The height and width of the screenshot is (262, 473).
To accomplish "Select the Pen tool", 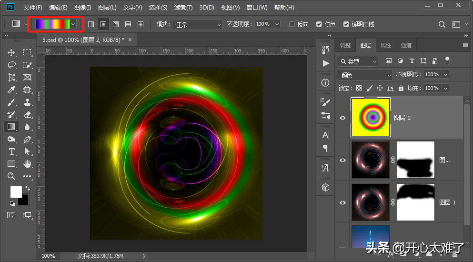I will (27, 139).
